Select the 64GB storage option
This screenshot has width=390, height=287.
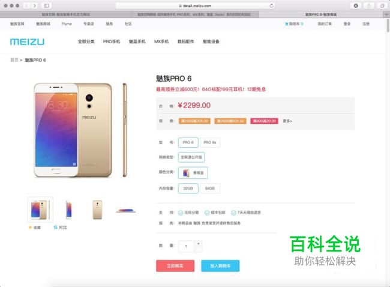pyautogui.click(x=210, y=189)
